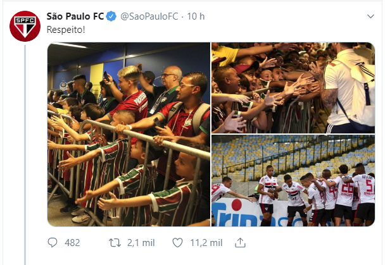Image resolution: width=390 pixels, height=265 pixels.
Task: Open large photo of fans at barrier
Action: (x=129, y=134)
